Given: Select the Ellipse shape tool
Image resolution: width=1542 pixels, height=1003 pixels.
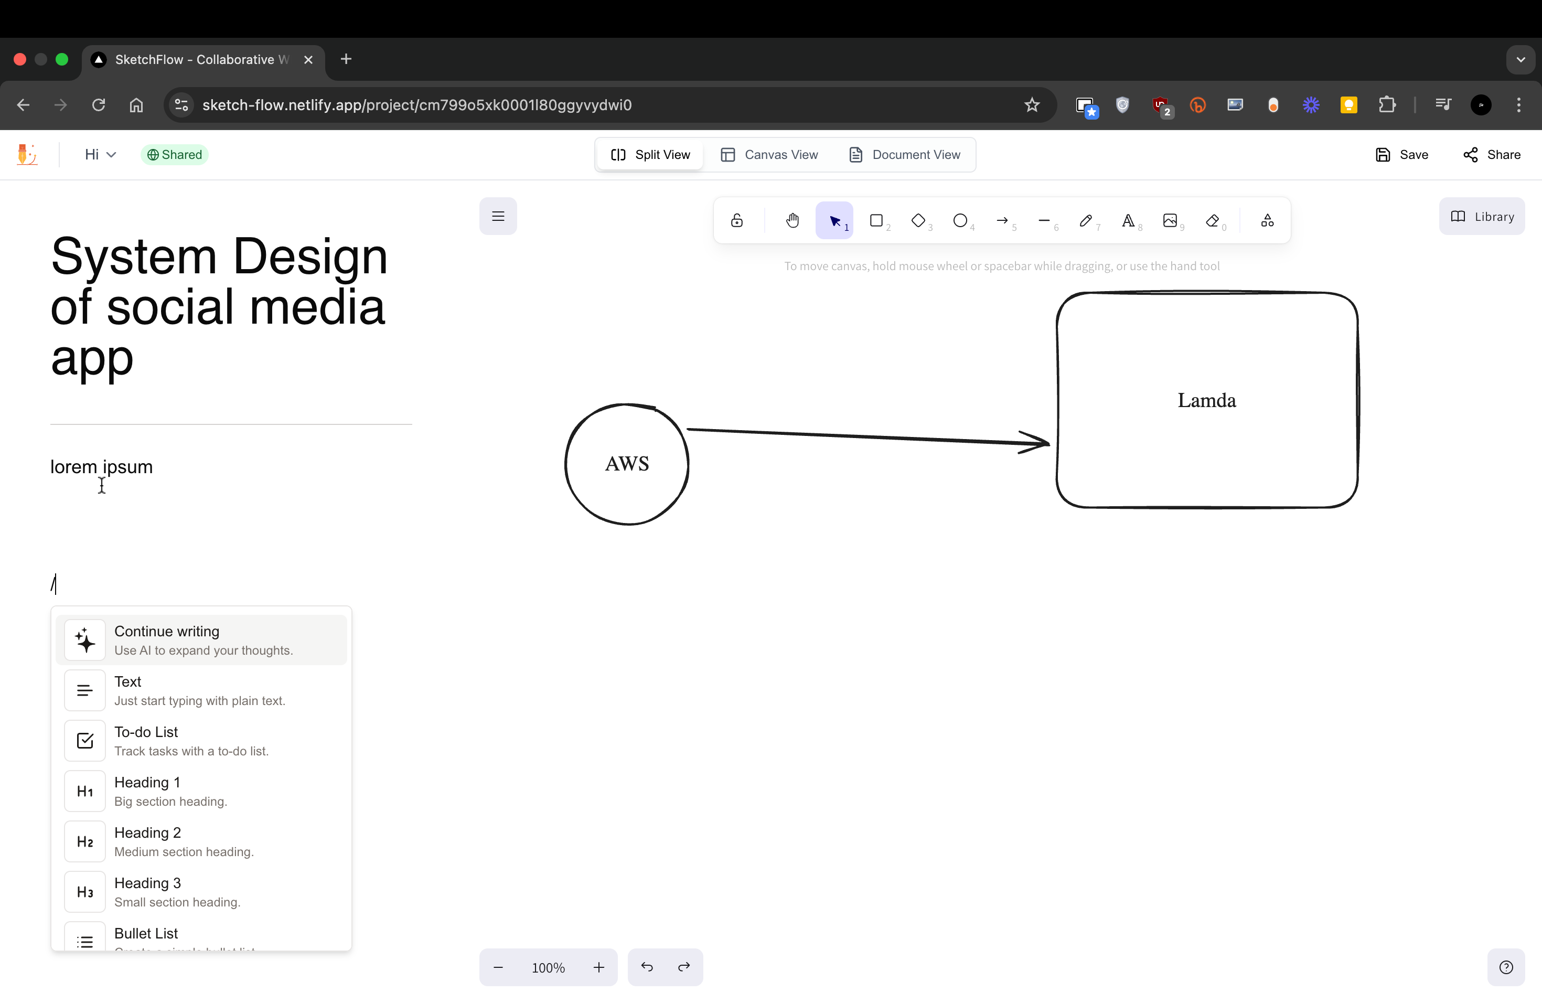Looking at the screenshot, I should [x=960, y=220].
